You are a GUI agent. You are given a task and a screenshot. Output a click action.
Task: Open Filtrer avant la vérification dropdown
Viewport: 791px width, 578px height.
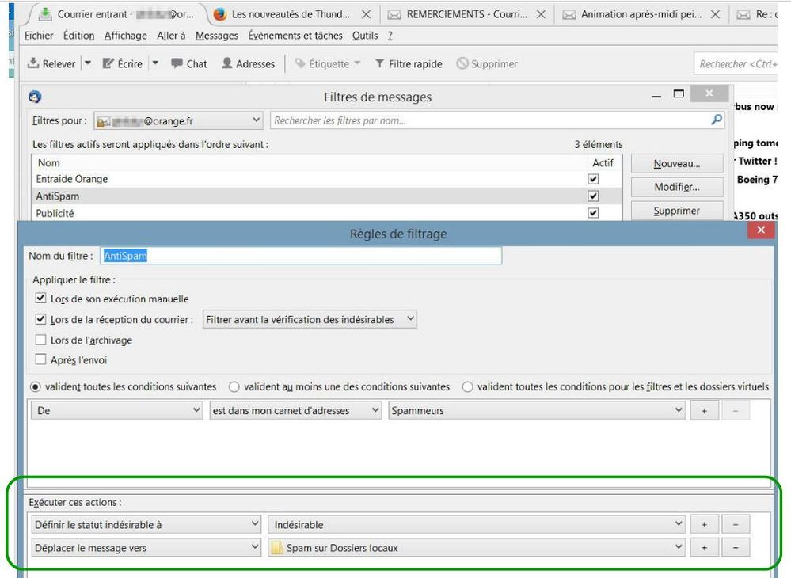pos(310,319)
